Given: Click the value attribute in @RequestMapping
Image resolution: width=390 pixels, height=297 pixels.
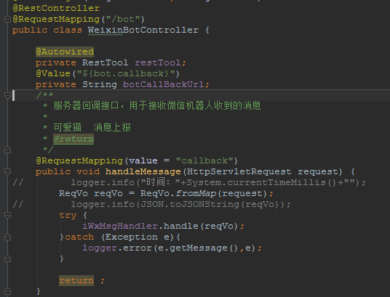Looking at the screenshot, I should pyautogui.click(x=143, y=160).
